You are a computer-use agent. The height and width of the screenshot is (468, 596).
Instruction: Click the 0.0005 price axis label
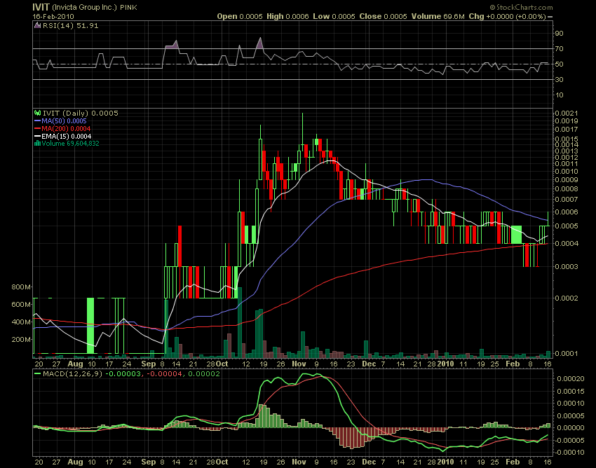click(567, 226)
